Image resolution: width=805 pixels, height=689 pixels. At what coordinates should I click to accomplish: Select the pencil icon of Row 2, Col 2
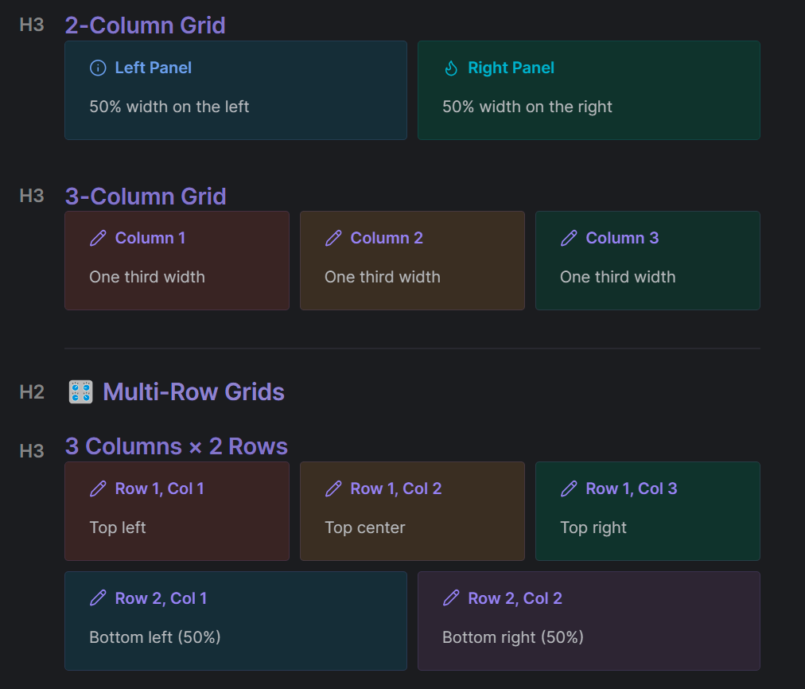pyautogui.click(x=451, y=598)
